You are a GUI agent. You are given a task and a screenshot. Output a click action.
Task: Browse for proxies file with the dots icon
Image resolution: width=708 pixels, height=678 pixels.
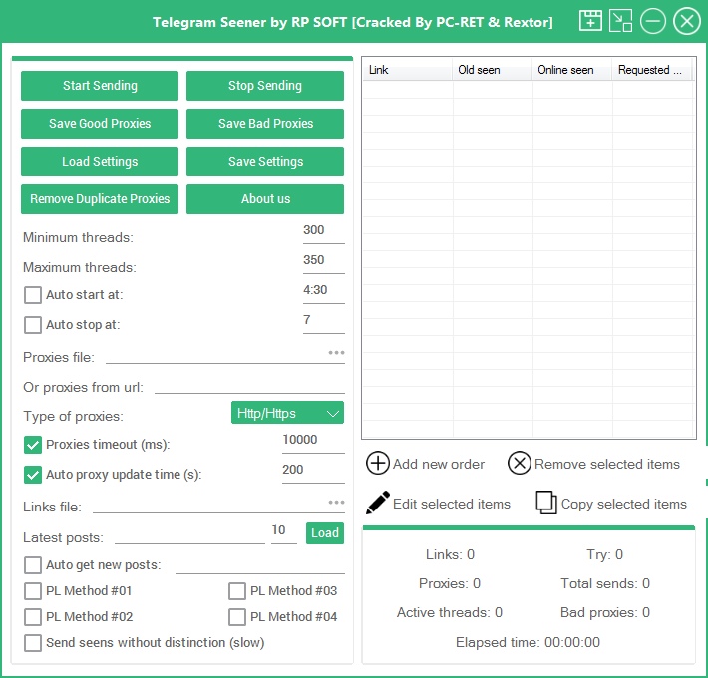(x=336, y=353)
